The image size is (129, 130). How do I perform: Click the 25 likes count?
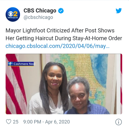coord(16,122)
